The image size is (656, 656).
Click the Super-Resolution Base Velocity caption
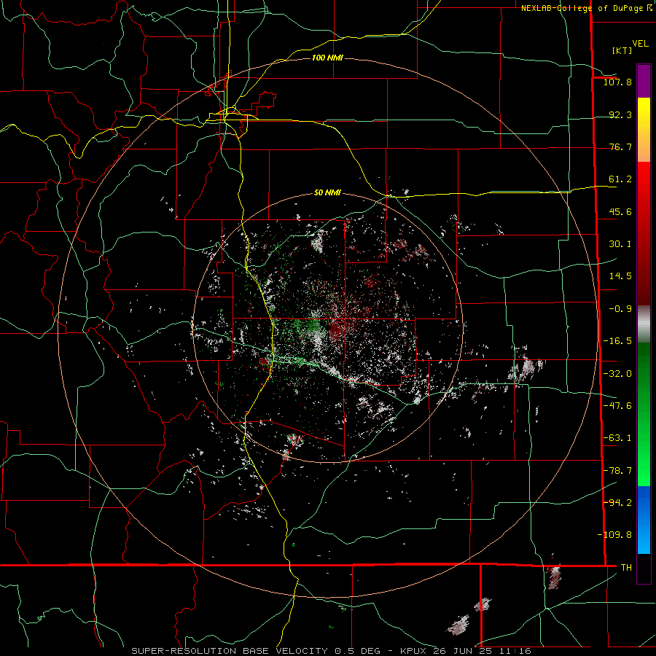pos(332,651)
